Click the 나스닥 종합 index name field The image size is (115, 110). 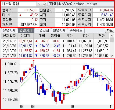click(x=19, y=4)
